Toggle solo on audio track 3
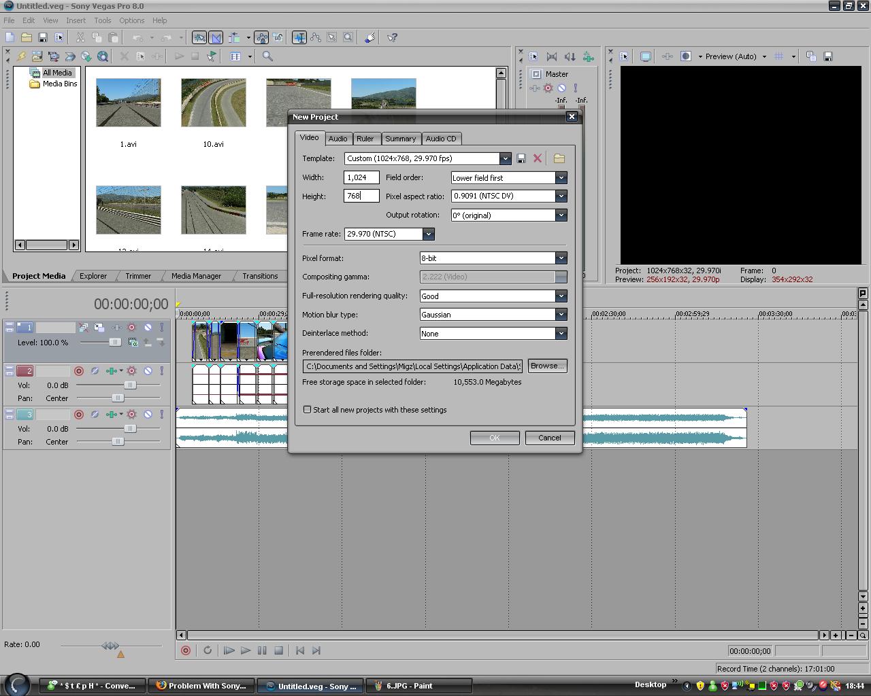Image resolution: width=871 pixels, height=696 pixels. click(x=161, y=415)
